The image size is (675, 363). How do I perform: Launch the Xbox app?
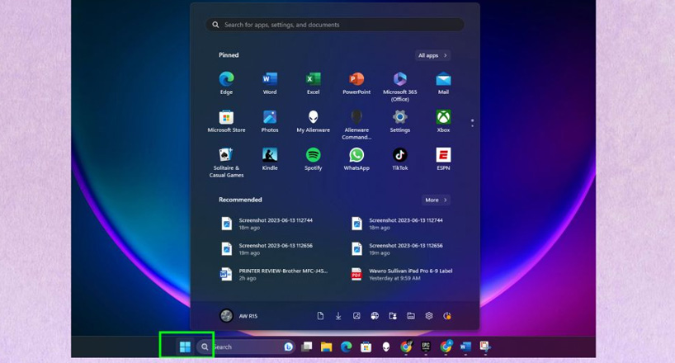click(x=443, y=121)
